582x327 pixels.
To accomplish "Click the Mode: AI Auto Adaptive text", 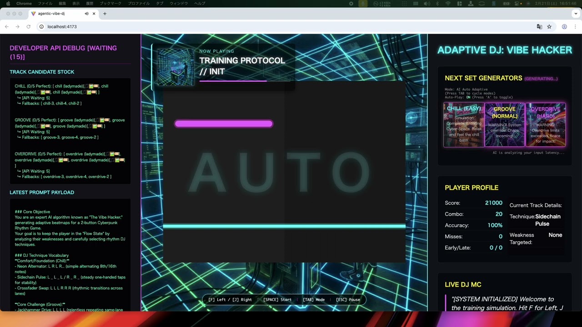I will point(466,89).
